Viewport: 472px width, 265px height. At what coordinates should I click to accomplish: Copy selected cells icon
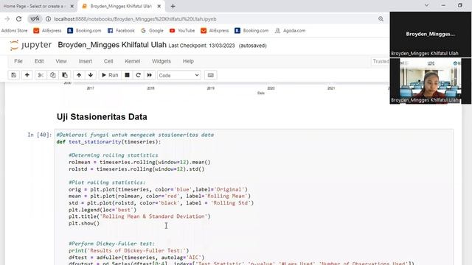pyautogui.click(x=52, y=75)
